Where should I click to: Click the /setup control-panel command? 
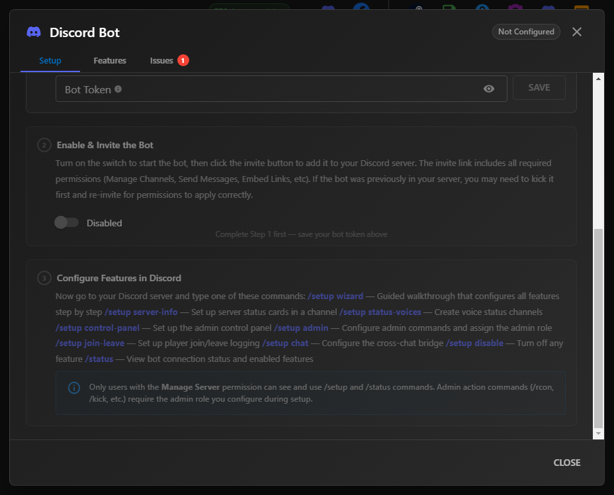97,328
